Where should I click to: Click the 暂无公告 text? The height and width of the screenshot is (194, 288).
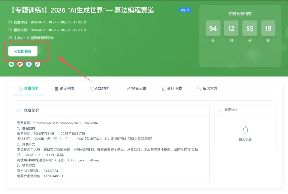click(245, 139)
